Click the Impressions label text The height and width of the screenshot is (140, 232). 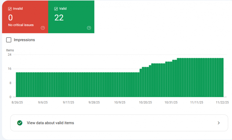[24, 40]
